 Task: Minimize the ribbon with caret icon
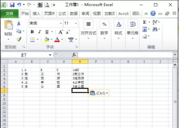(146, 14)
